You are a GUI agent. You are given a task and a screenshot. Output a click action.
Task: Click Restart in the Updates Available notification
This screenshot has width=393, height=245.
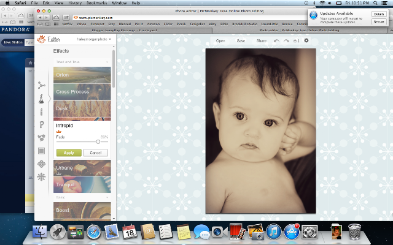(379, 21)
